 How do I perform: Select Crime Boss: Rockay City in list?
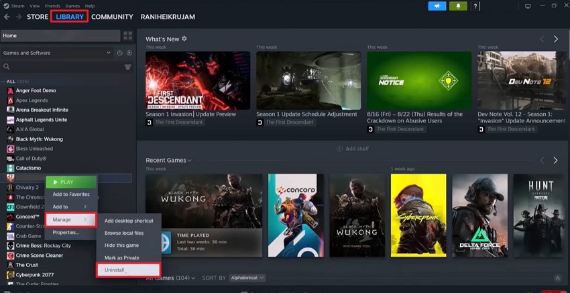tap(44, 246)
